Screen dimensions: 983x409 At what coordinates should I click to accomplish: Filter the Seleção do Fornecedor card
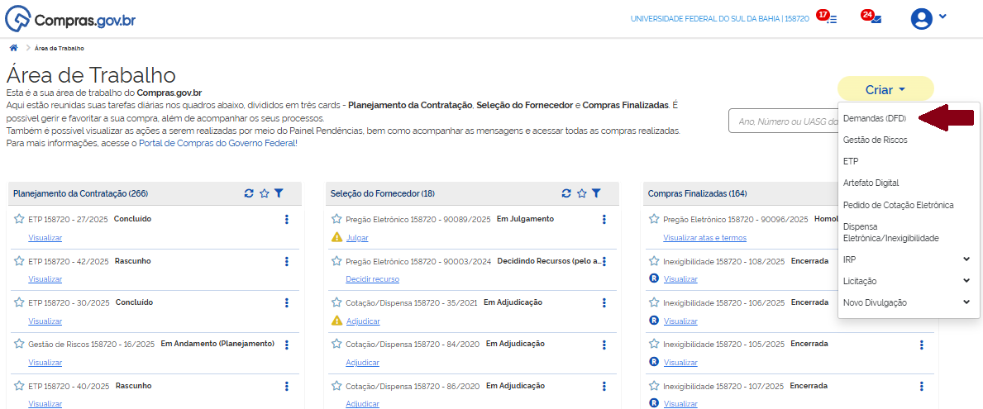pyautogui.click(x=596, y=193)
